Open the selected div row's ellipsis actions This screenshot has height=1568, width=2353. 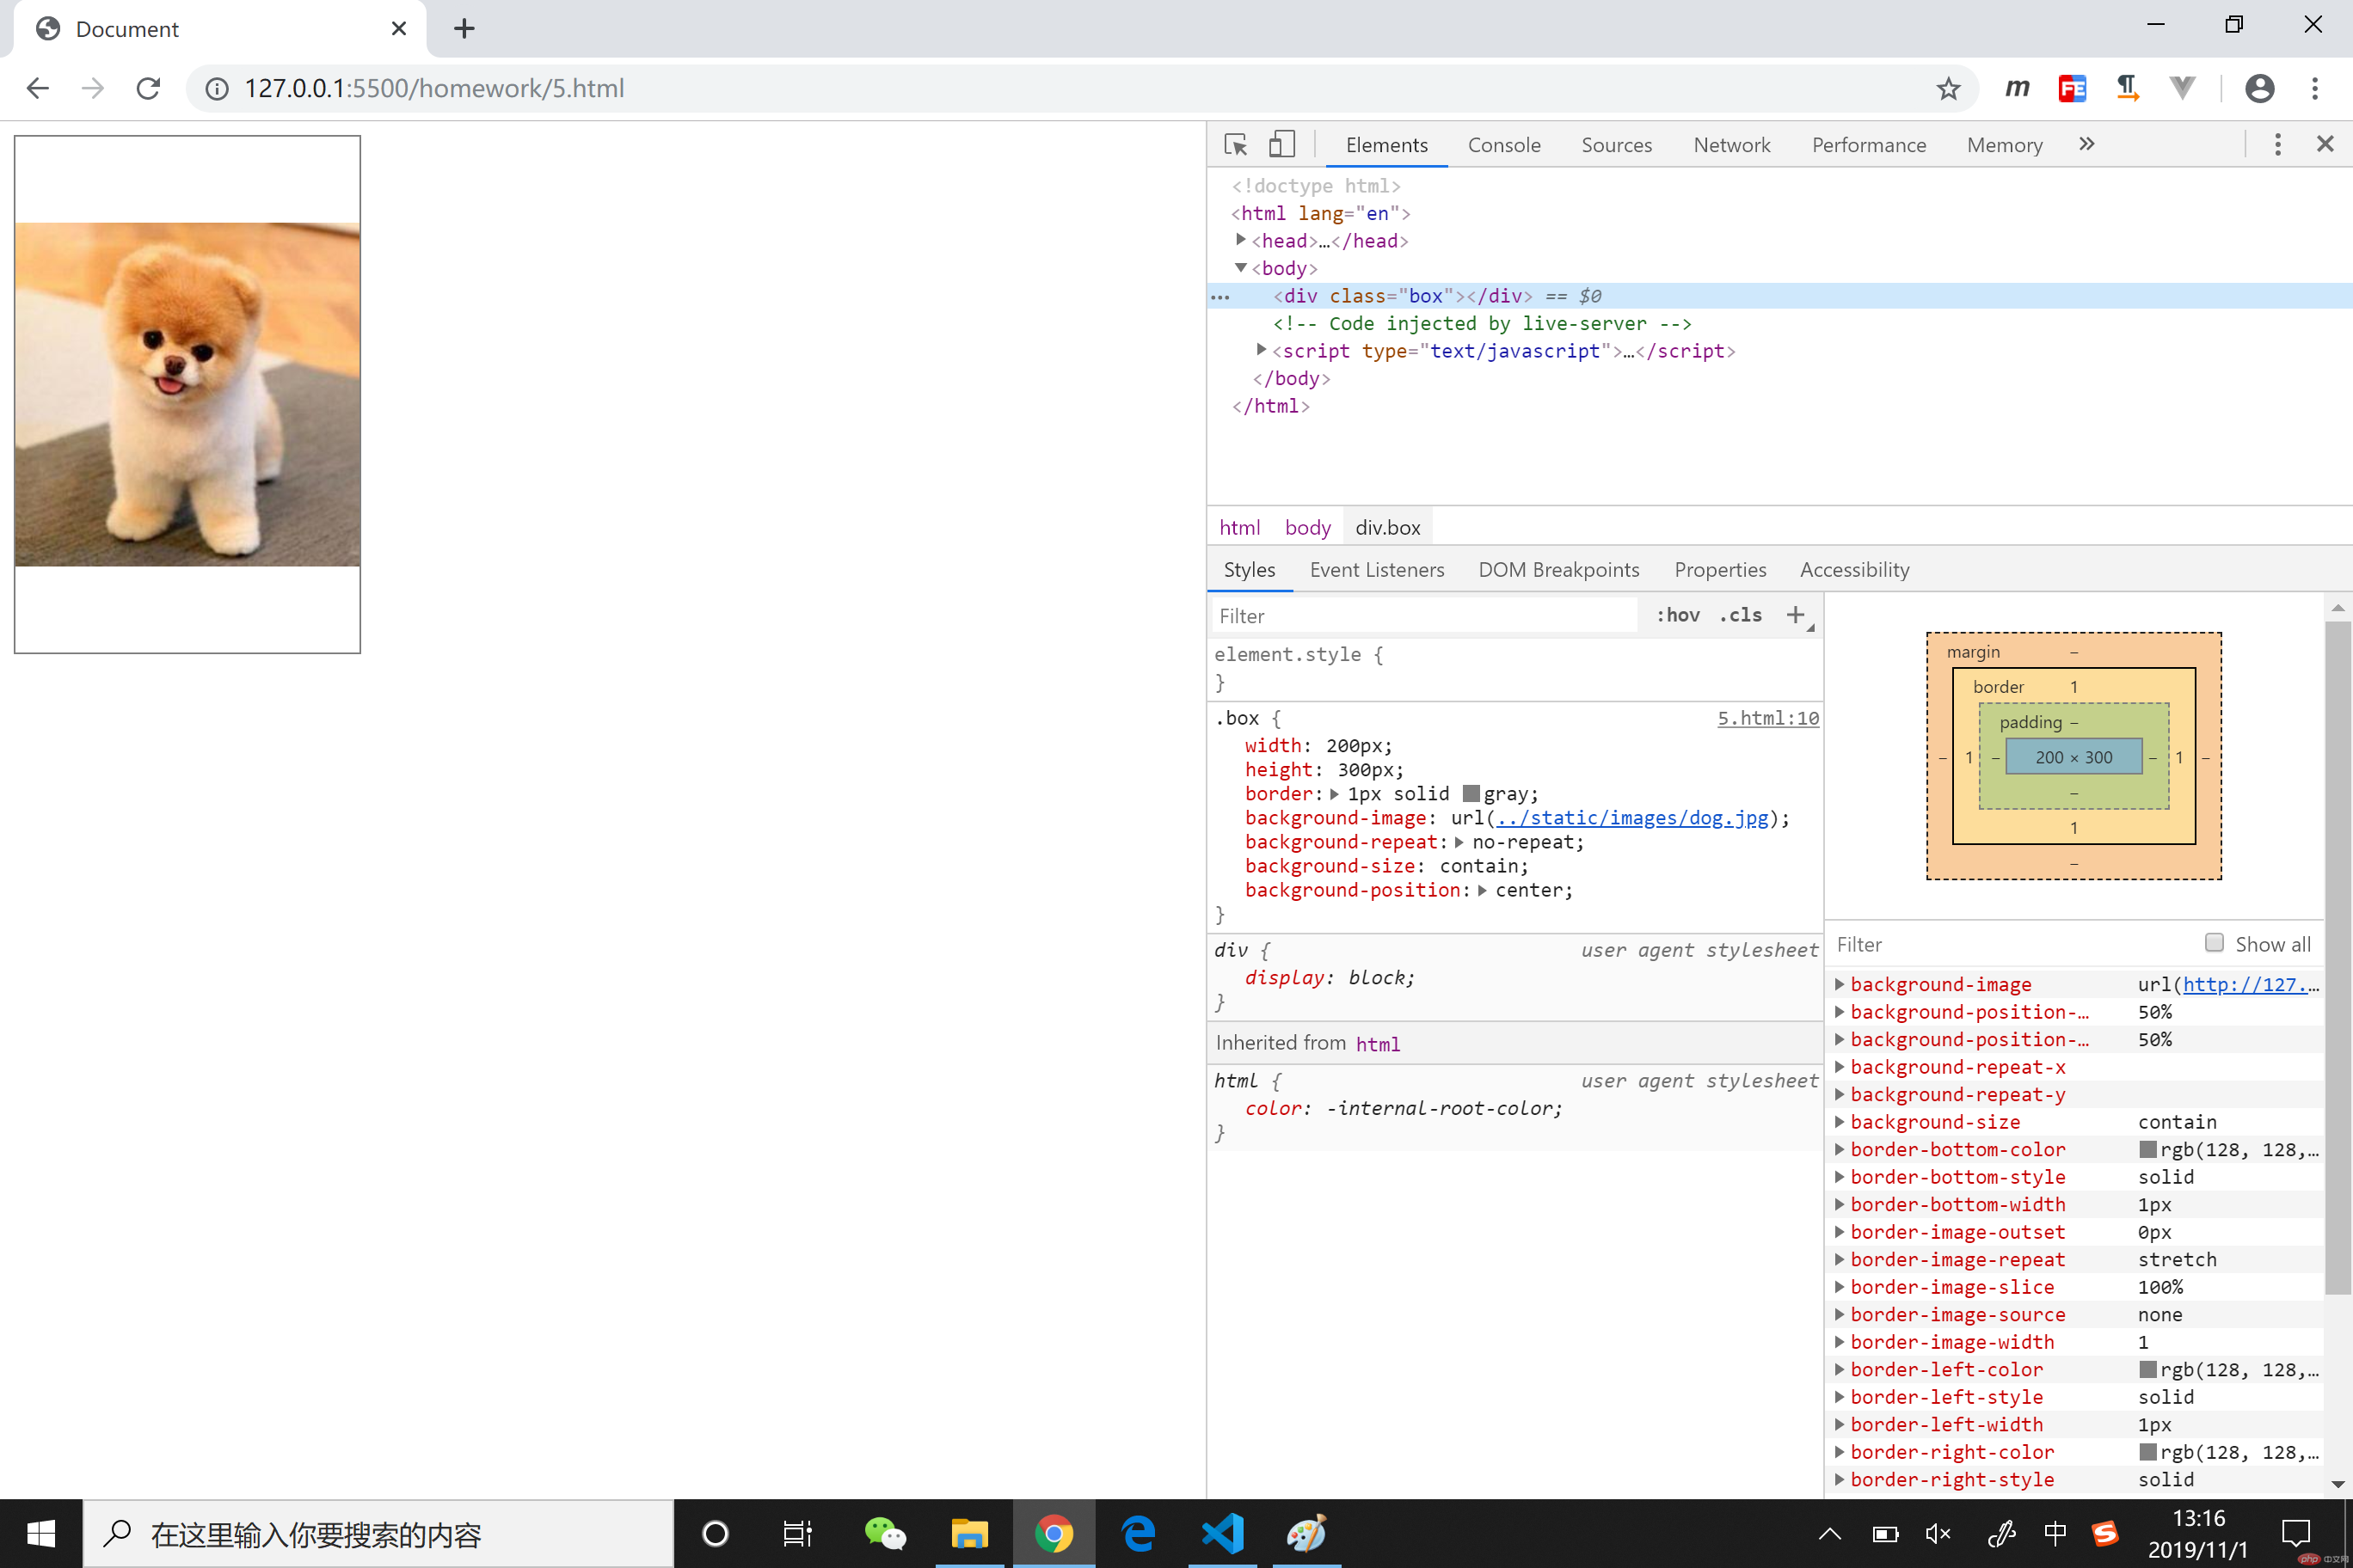point(1220,297)
